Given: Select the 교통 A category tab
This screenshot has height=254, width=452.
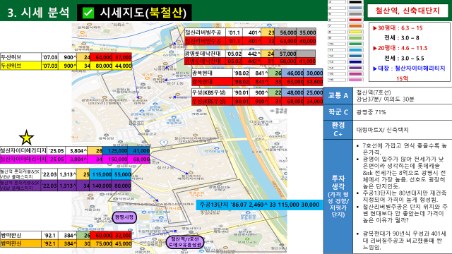Looking at the screenshot, I should pos(338,96).
